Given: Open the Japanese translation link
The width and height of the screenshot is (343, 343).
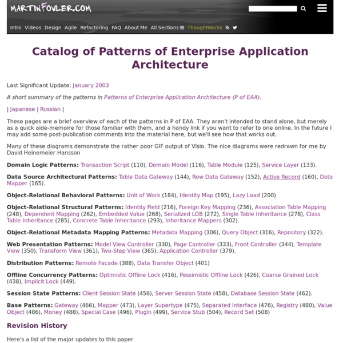Looking at the screenshot, I should (x=22, y=109).
